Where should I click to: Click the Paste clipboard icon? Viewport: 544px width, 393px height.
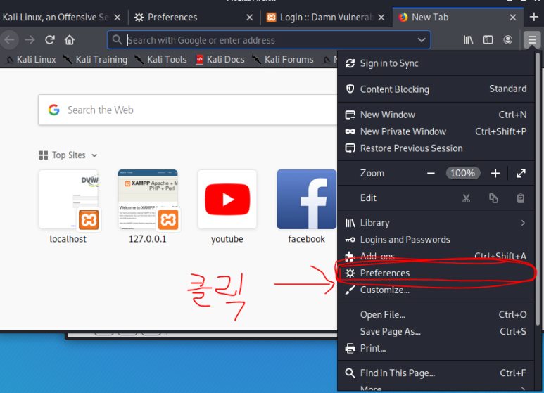[x=520, y=198]
